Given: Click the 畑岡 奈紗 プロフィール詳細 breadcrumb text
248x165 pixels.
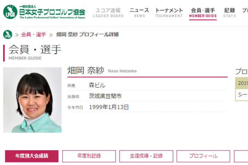Looking at the screenshot, I should click(88, 34).
